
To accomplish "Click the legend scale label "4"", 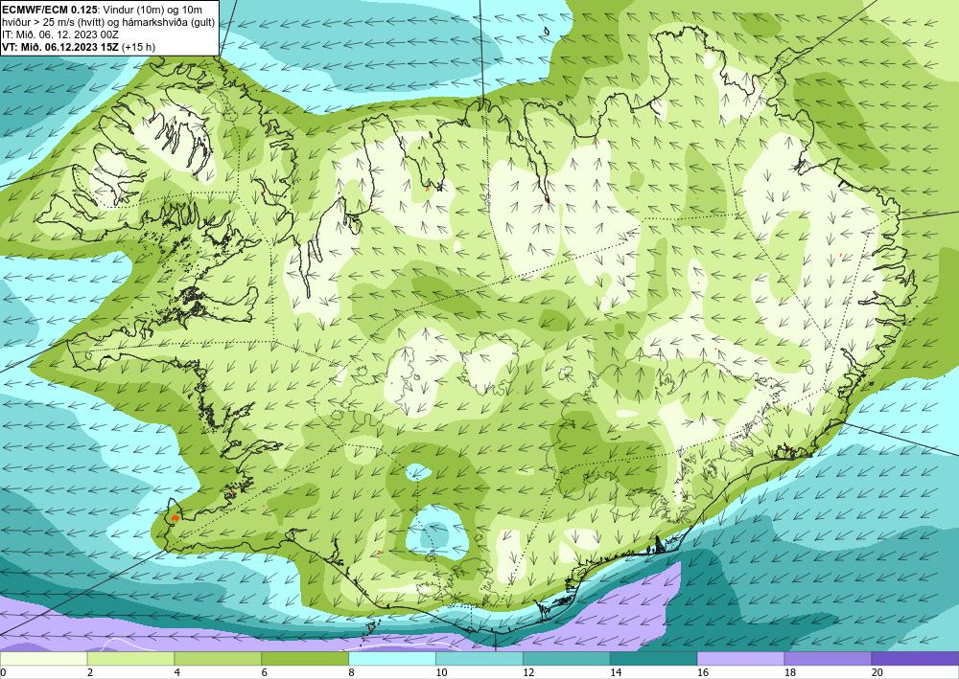I will pos(176,673).
